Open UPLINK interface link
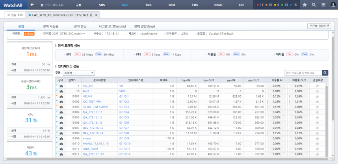 click(87, 97)
